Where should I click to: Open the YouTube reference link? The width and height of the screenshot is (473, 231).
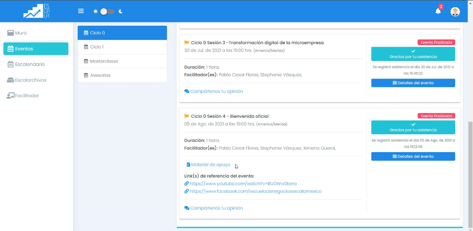(243, 184)
